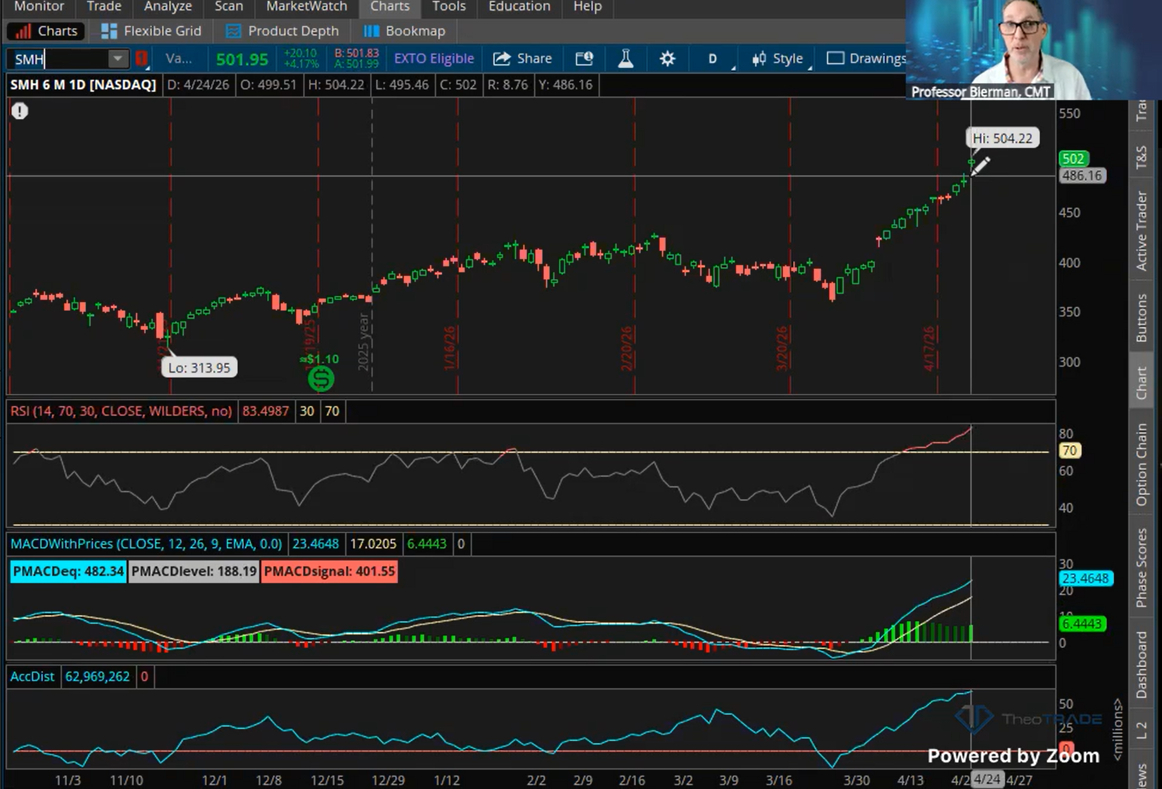The width and height of the screenshot is (1162, 789).
Task: Click the exclamation notification icon on chart
Action: click(x=20, y=111)
